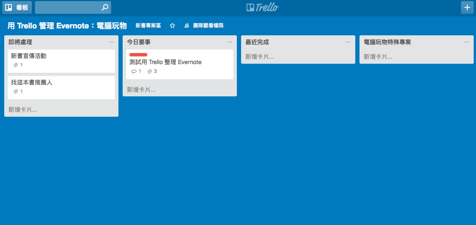Open list menu for 今日要事
The width and height of the screenshot is (476, 225).
(230, 42)
